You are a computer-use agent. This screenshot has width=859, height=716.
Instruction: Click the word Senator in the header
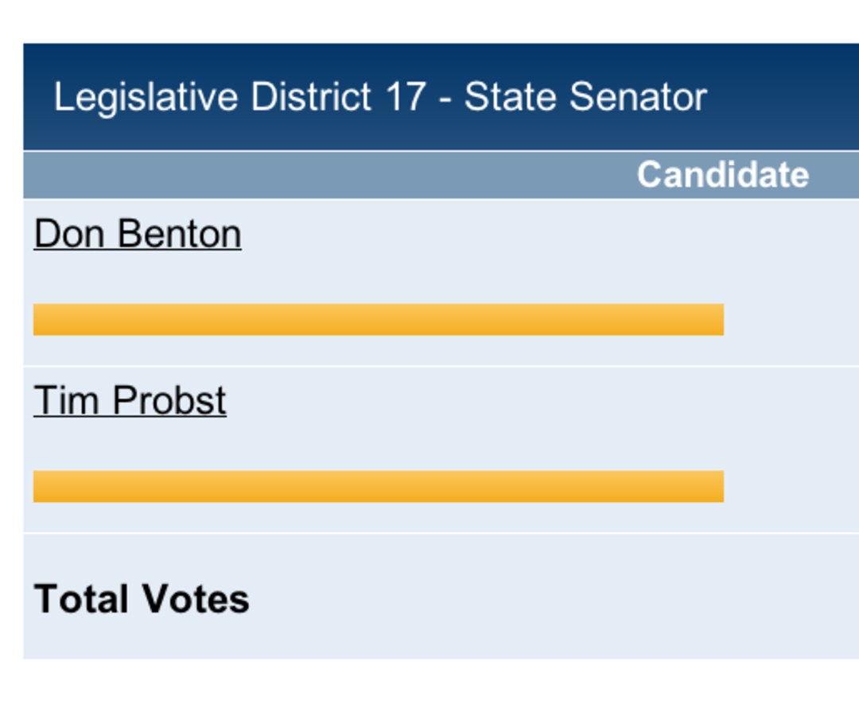tap(638, 97)
